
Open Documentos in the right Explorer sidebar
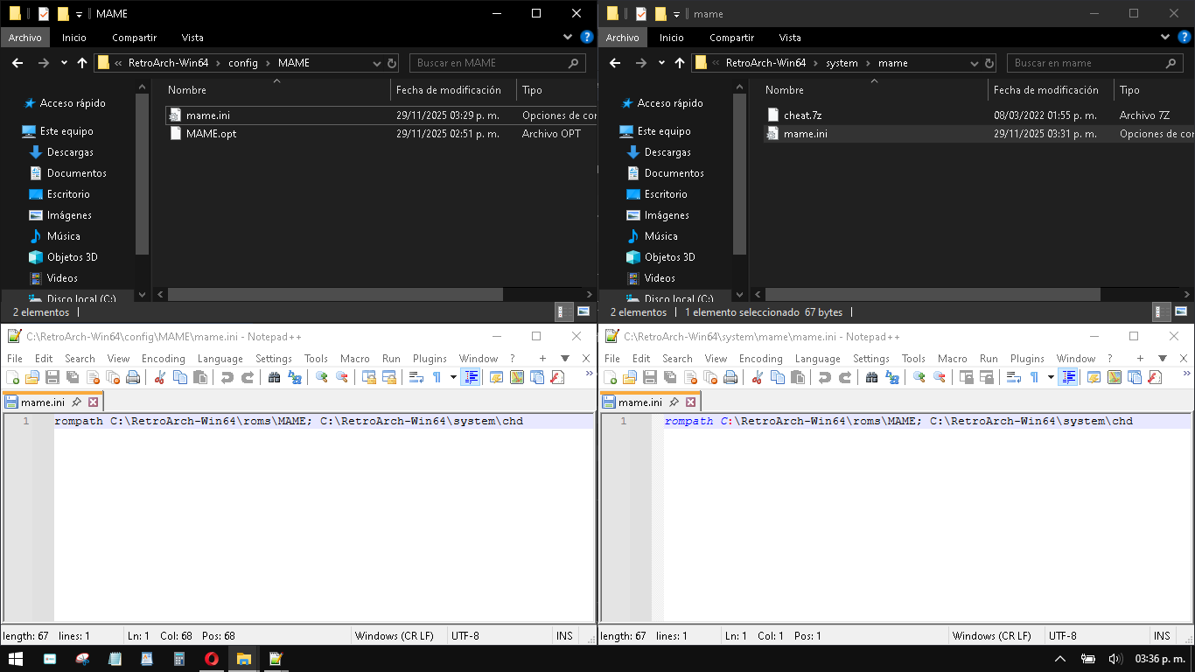coord(674,173)
